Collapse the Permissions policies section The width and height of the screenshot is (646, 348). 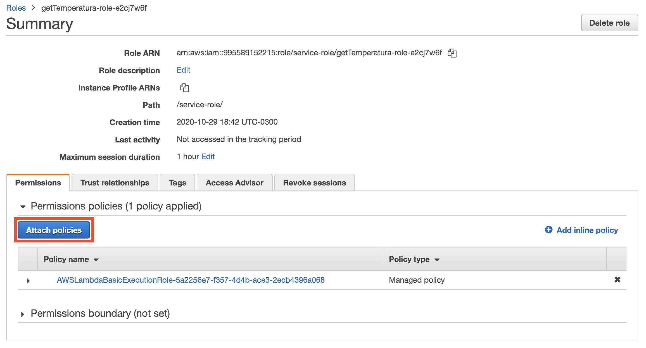[x=23, y=207]
